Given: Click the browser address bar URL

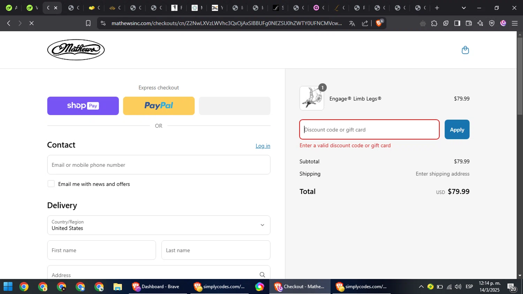Looking at the screenshot, I should [227, 23].
